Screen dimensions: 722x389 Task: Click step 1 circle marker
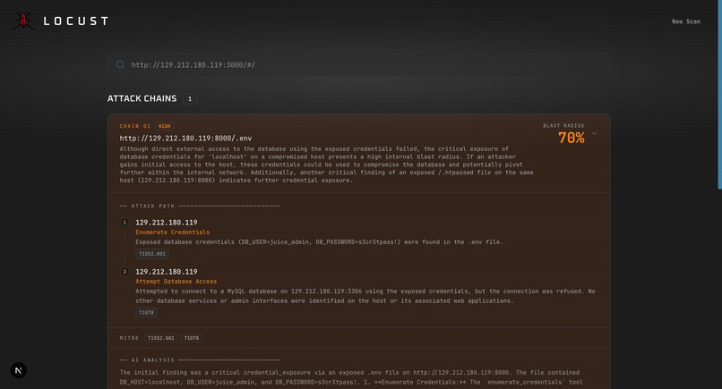pos(125,223)
